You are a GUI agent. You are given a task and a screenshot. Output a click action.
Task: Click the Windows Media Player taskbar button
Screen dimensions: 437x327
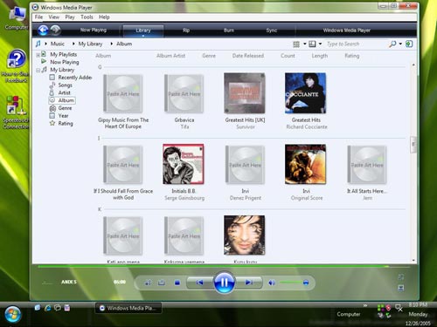tap(128, 308)
